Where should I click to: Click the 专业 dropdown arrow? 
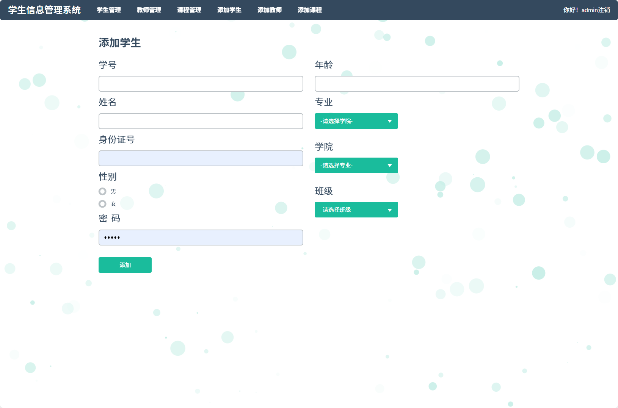point(389,121)
